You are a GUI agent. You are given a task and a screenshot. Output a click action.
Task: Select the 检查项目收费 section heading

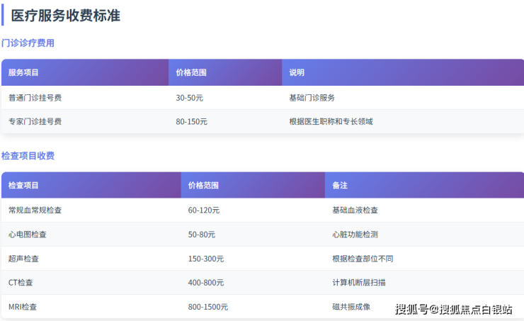[28, 156]
